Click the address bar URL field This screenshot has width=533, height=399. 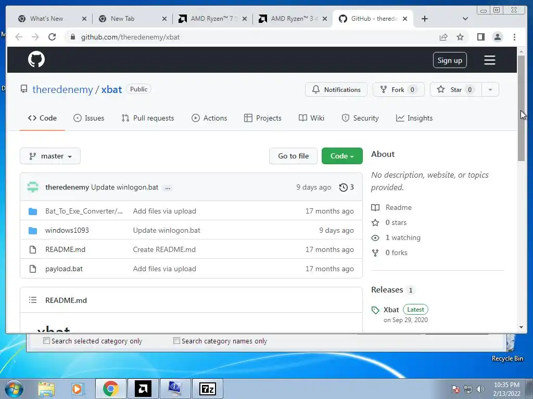click(251, 37)
